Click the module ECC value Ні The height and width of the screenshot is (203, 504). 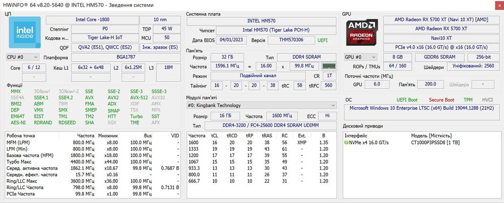pyautogui.click(x=328, y=116)
